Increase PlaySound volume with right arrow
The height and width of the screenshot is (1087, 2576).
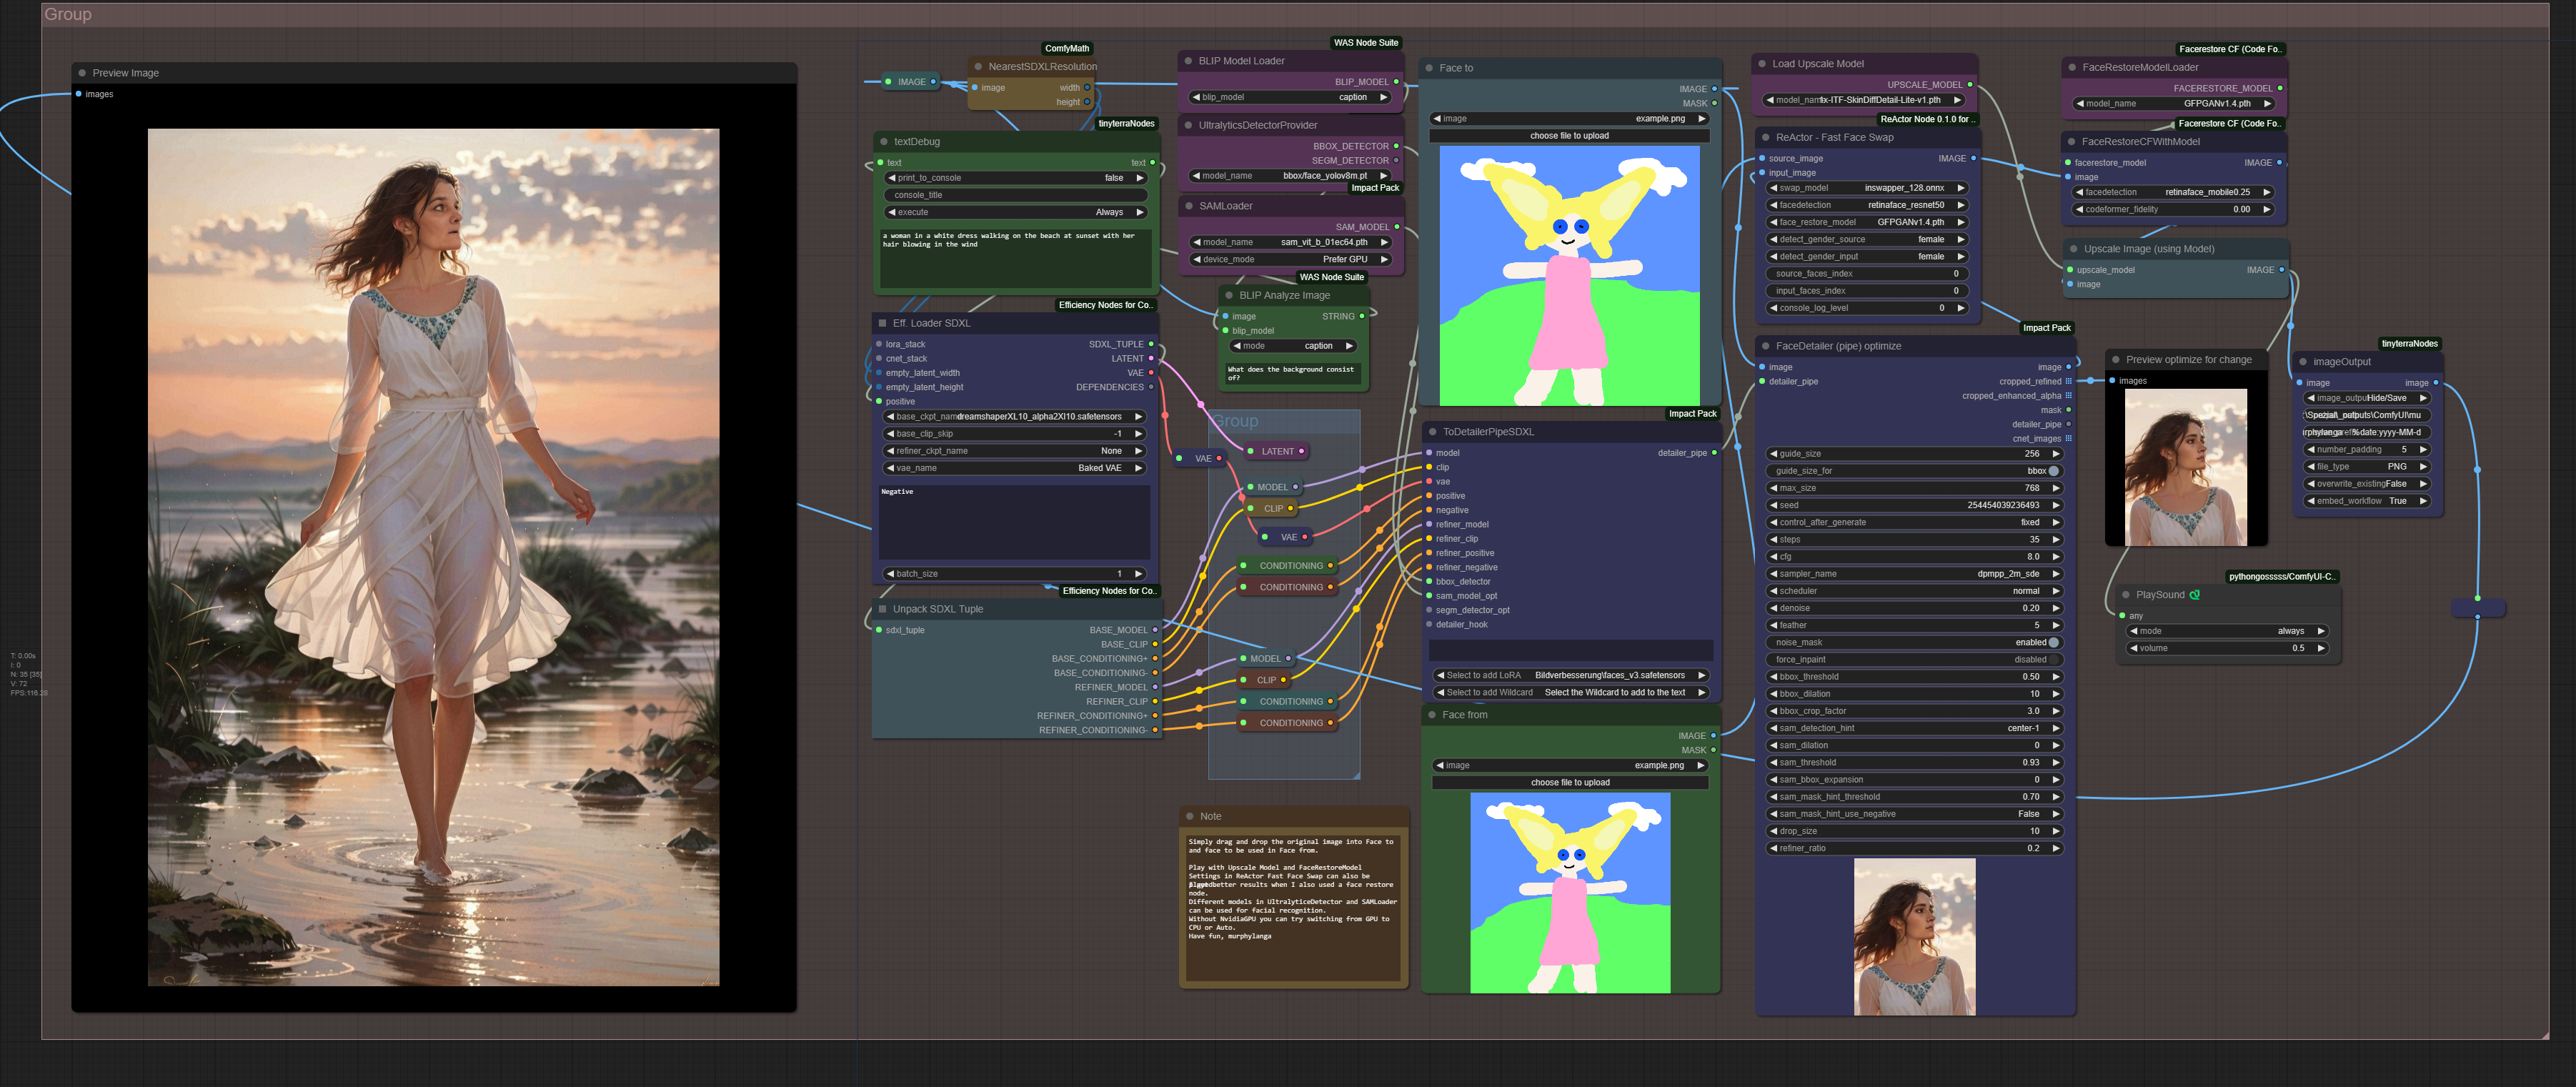(x=2320, y=648)
